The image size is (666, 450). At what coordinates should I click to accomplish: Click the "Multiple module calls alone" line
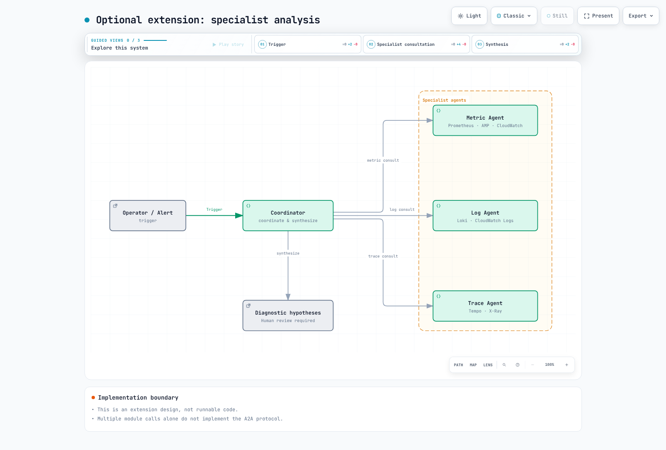tap(190, 419)
